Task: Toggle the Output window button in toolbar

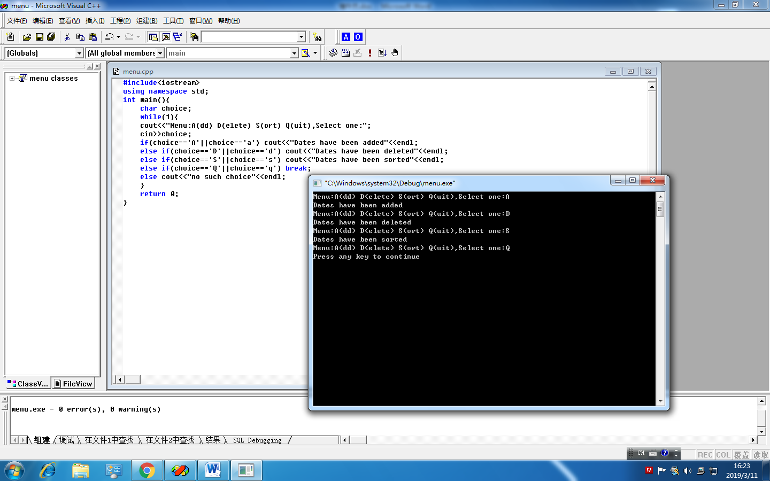Action: tap(166, 37)
